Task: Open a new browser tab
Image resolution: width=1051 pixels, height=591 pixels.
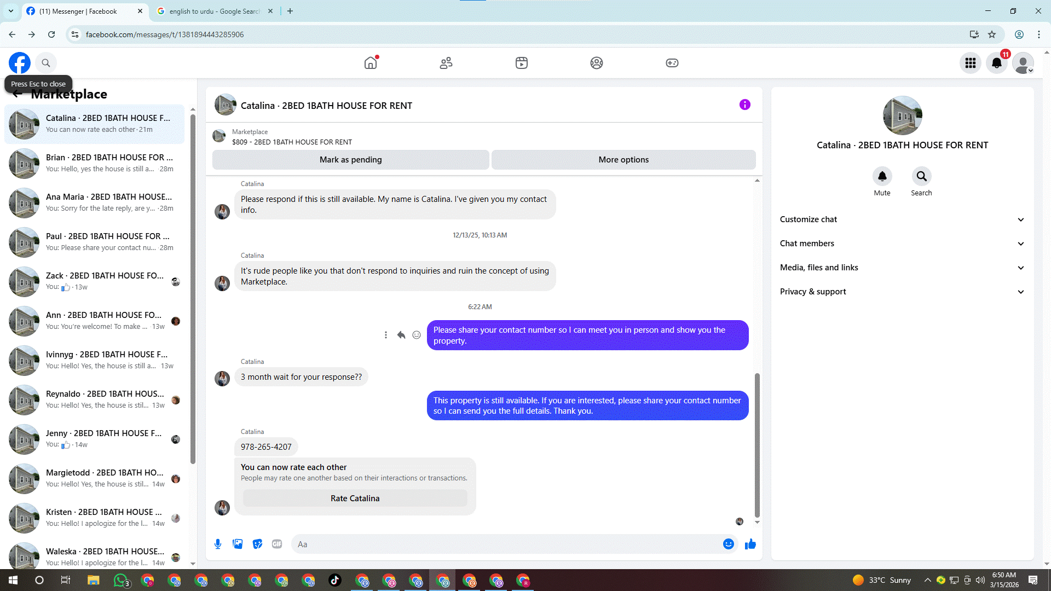Action: tap(290, 11)
